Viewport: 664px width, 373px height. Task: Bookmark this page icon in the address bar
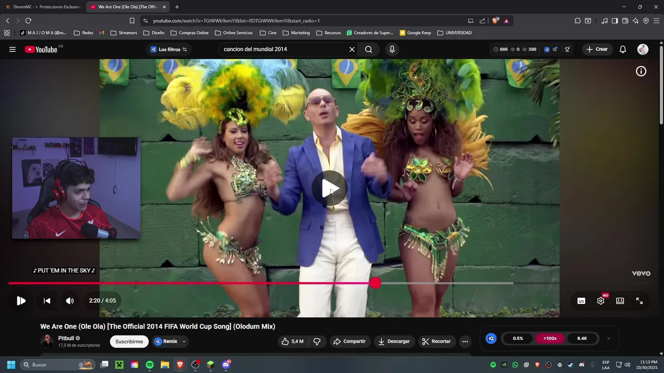(132, 21)
